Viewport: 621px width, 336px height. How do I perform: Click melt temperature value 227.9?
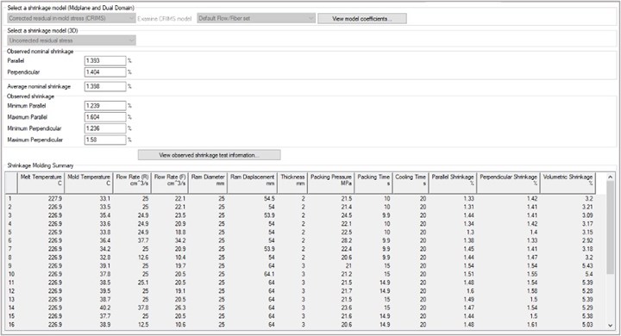point(55,199)
